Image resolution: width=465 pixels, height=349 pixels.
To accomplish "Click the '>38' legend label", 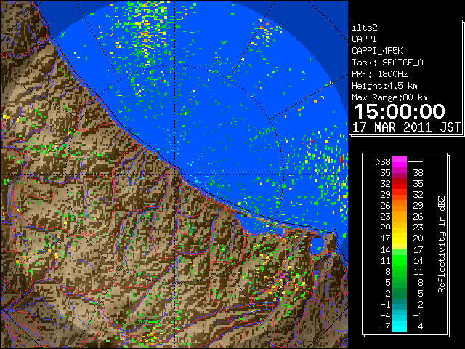I will pyautogui.click(x=383, y=161).
